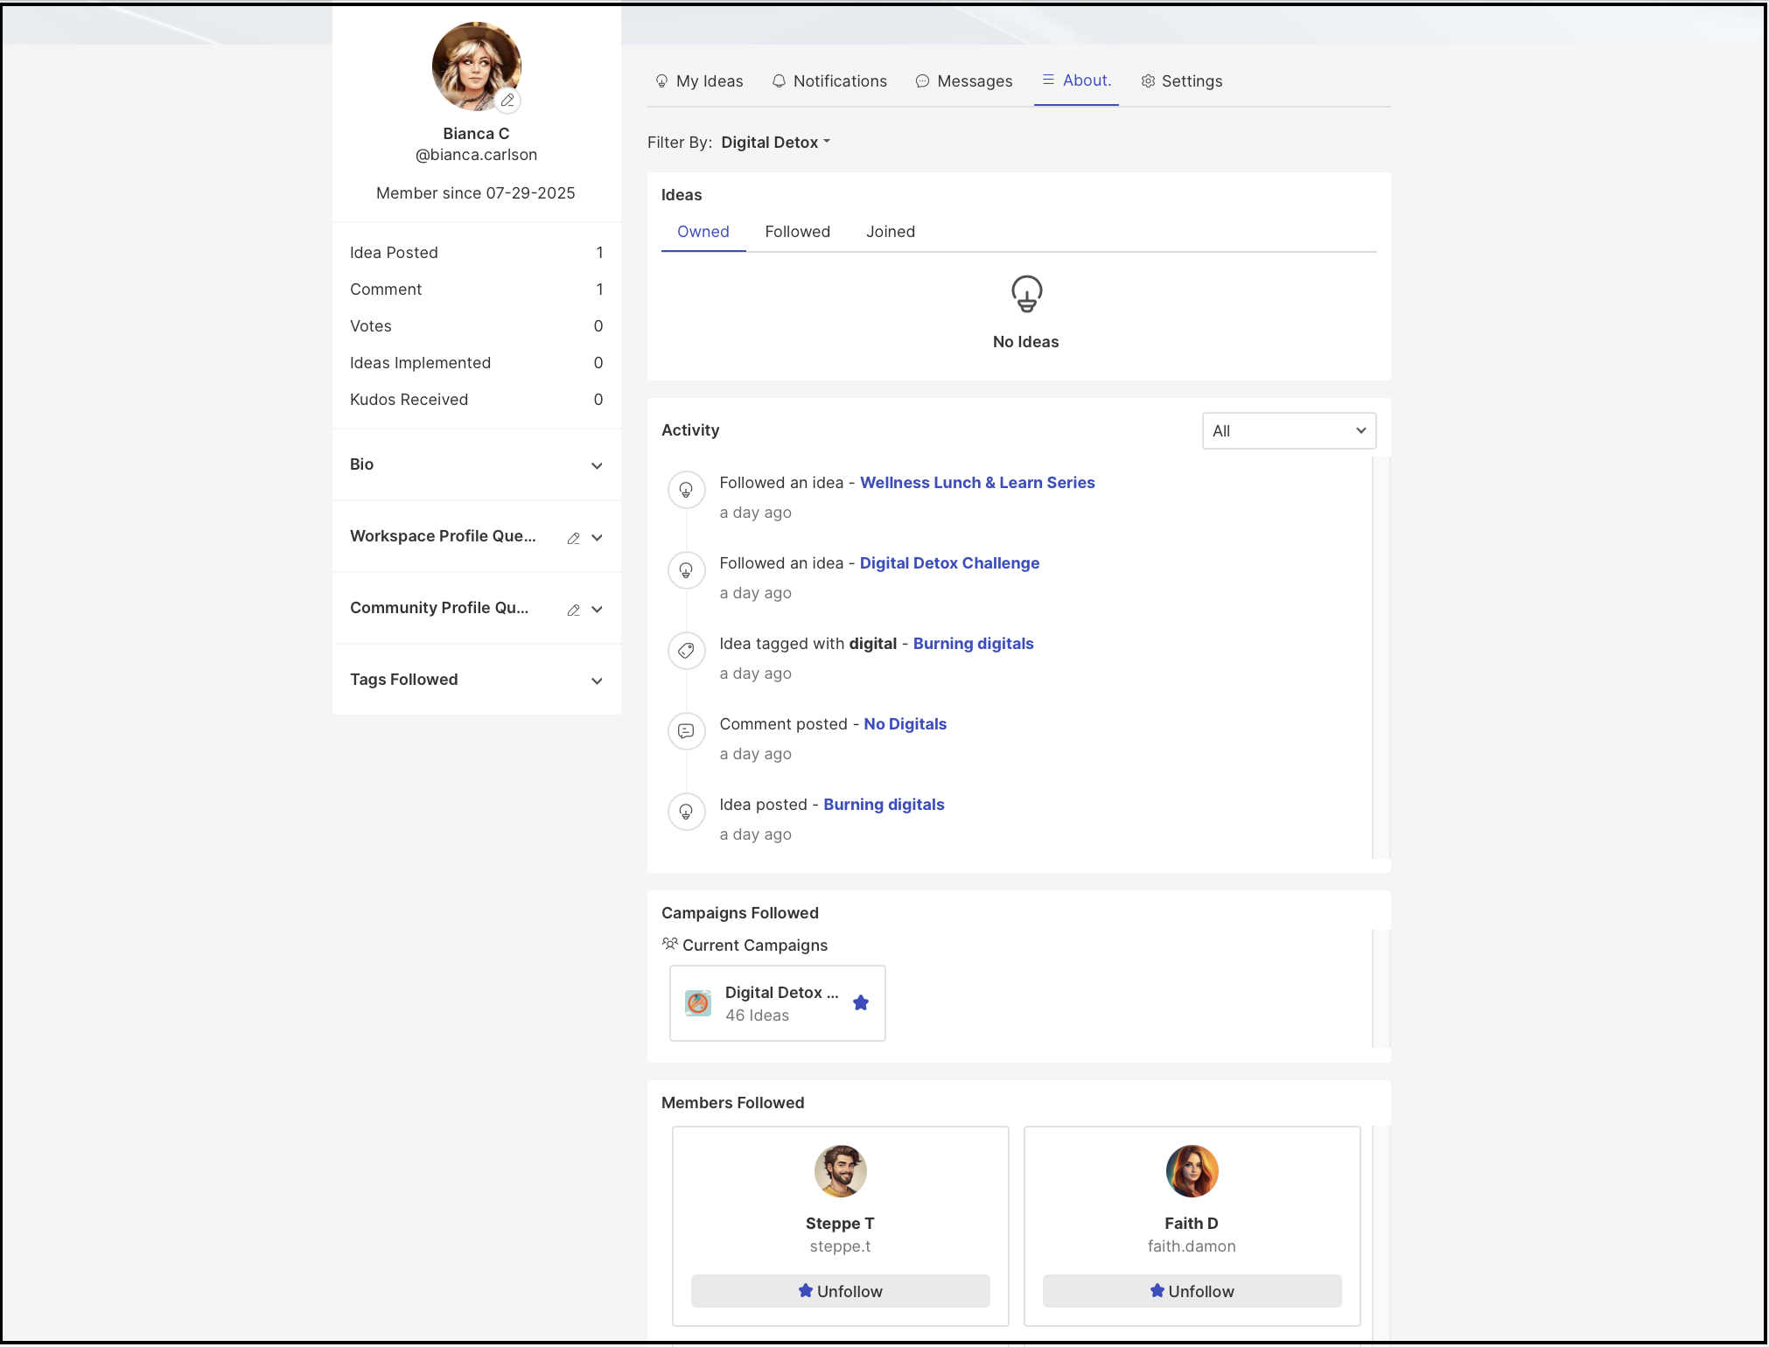Click the Campaigns Followed scrollbar
Screen dimensions: 1769x1347
pyautogui.click(x=1380, y=988)
